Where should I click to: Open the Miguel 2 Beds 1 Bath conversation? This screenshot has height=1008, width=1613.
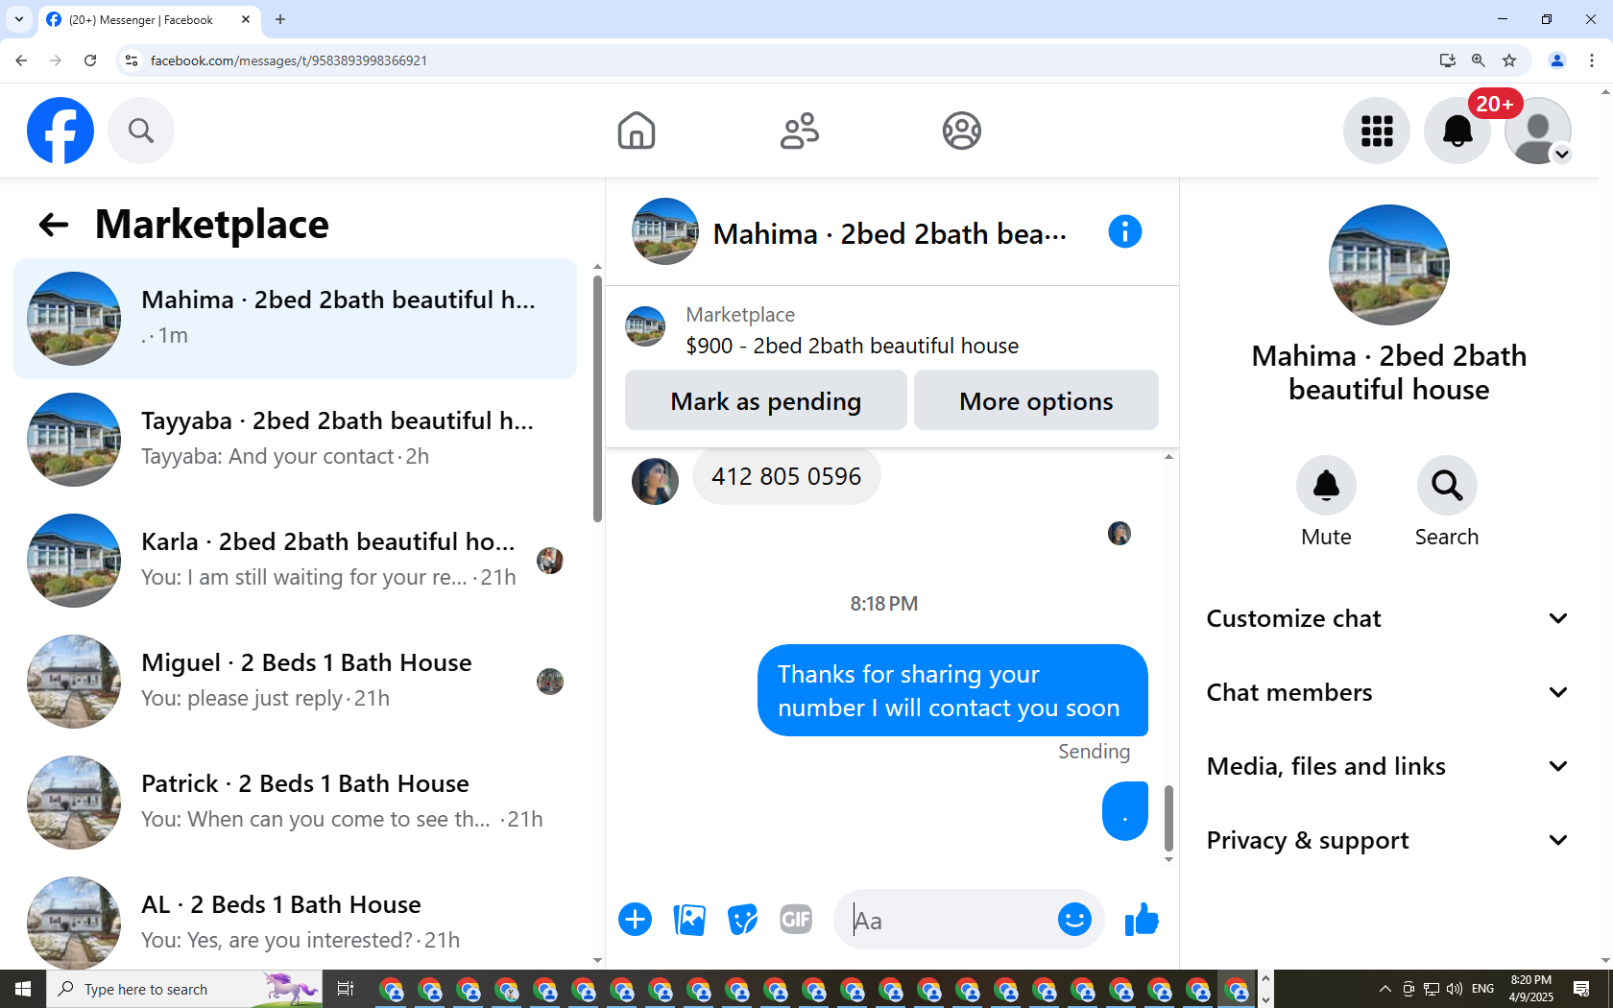[x=296, y=682]
